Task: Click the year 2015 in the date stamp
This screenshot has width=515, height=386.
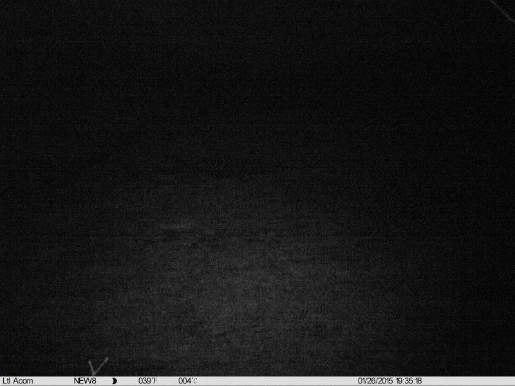Action: (386, 381)
